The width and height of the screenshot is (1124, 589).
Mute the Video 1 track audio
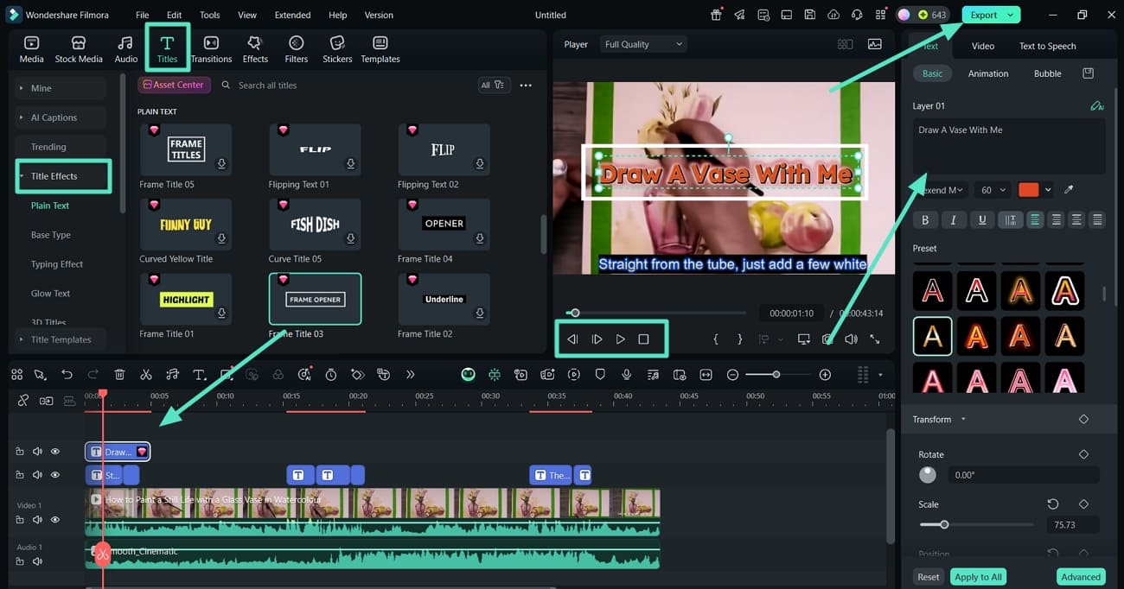coord(37,520)
